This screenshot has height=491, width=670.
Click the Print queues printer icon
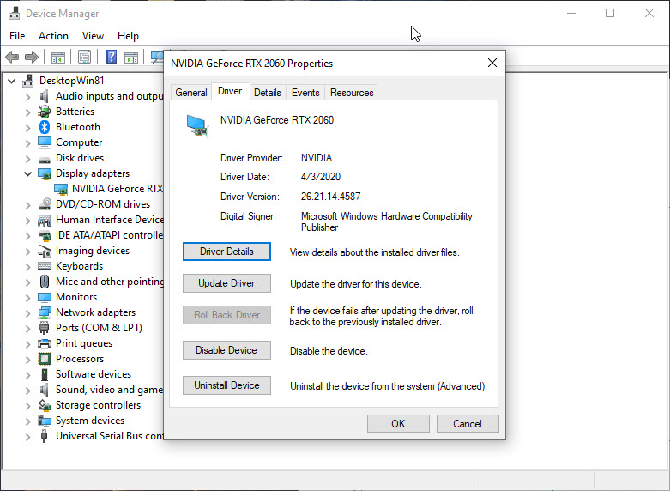45,343
